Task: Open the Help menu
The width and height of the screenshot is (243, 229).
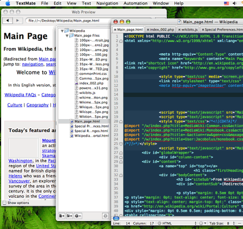Action: [179, 3]
